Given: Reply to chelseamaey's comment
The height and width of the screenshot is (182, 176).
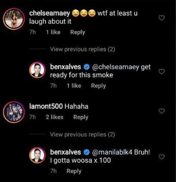Looking at the screenshot, I should click(77, 32).
